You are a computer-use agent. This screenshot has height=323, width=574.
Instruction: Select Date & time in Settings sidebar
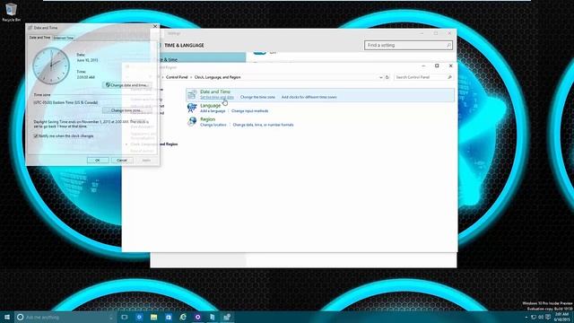198,59
